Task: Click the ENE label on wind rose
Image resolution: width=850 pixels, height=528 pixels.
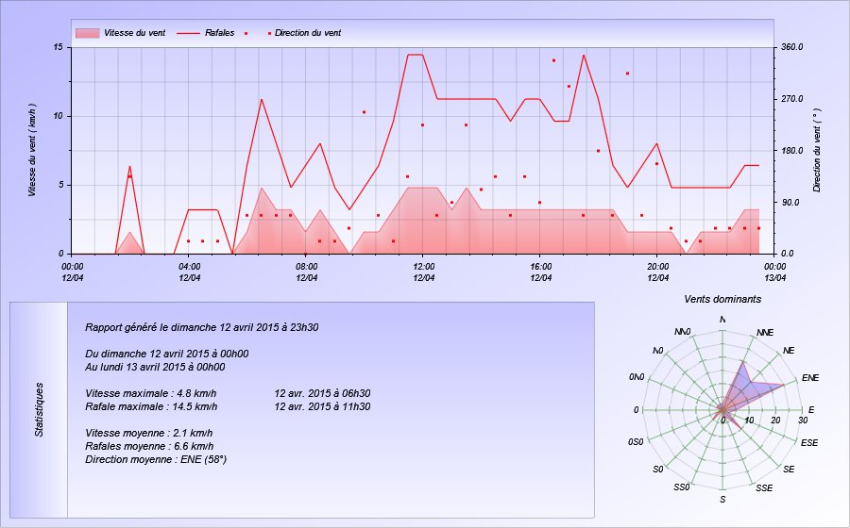Action: [x=810, y=378]
